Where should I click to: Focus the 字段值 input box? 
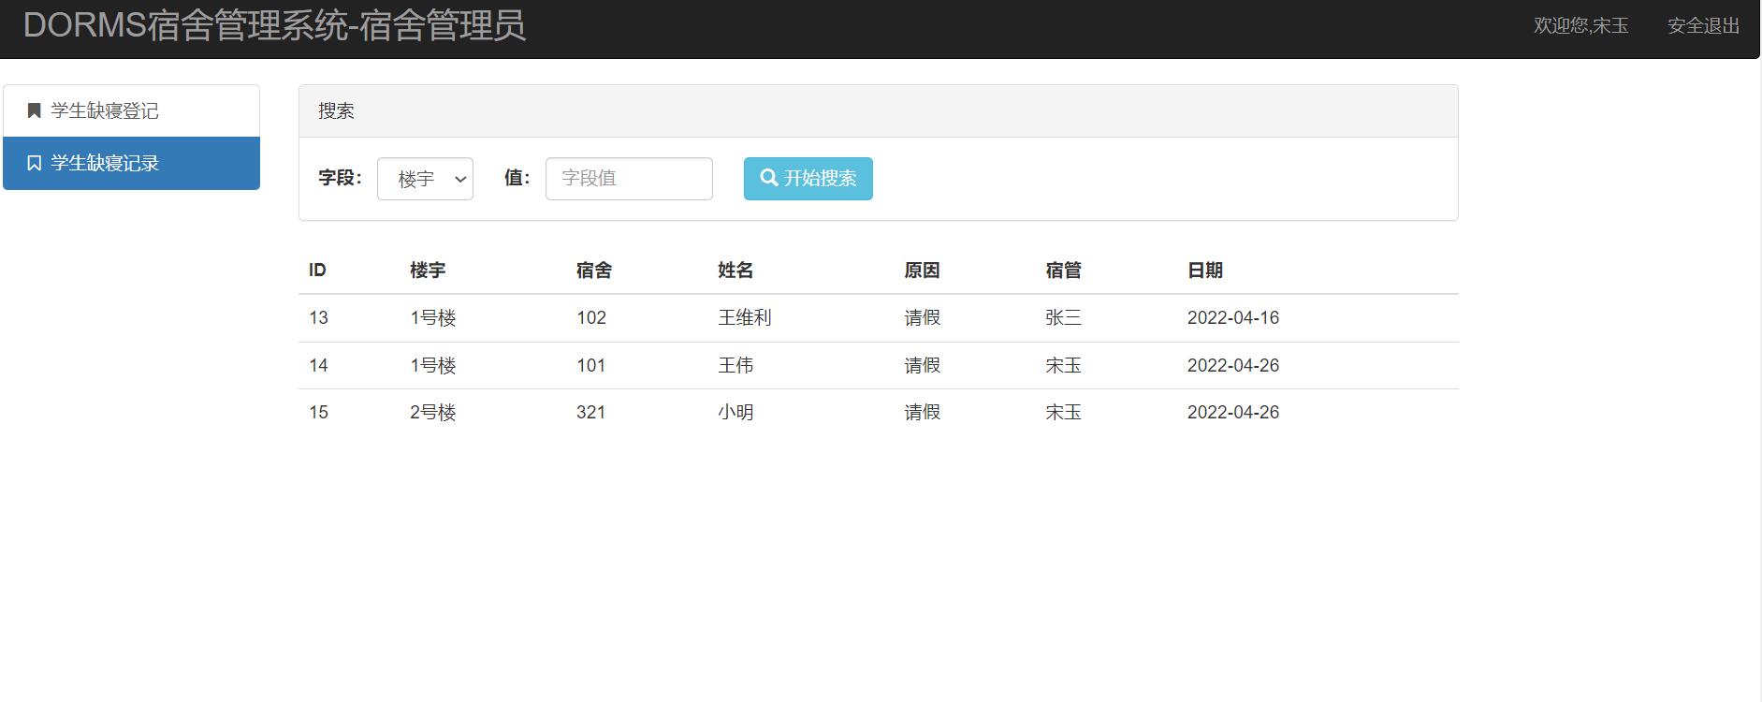pos(629,179)
